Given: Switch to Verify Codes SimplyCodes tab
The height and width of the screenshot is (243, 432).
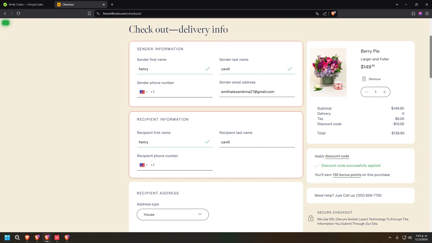Looking at the screenshot, I should point(26,5).
